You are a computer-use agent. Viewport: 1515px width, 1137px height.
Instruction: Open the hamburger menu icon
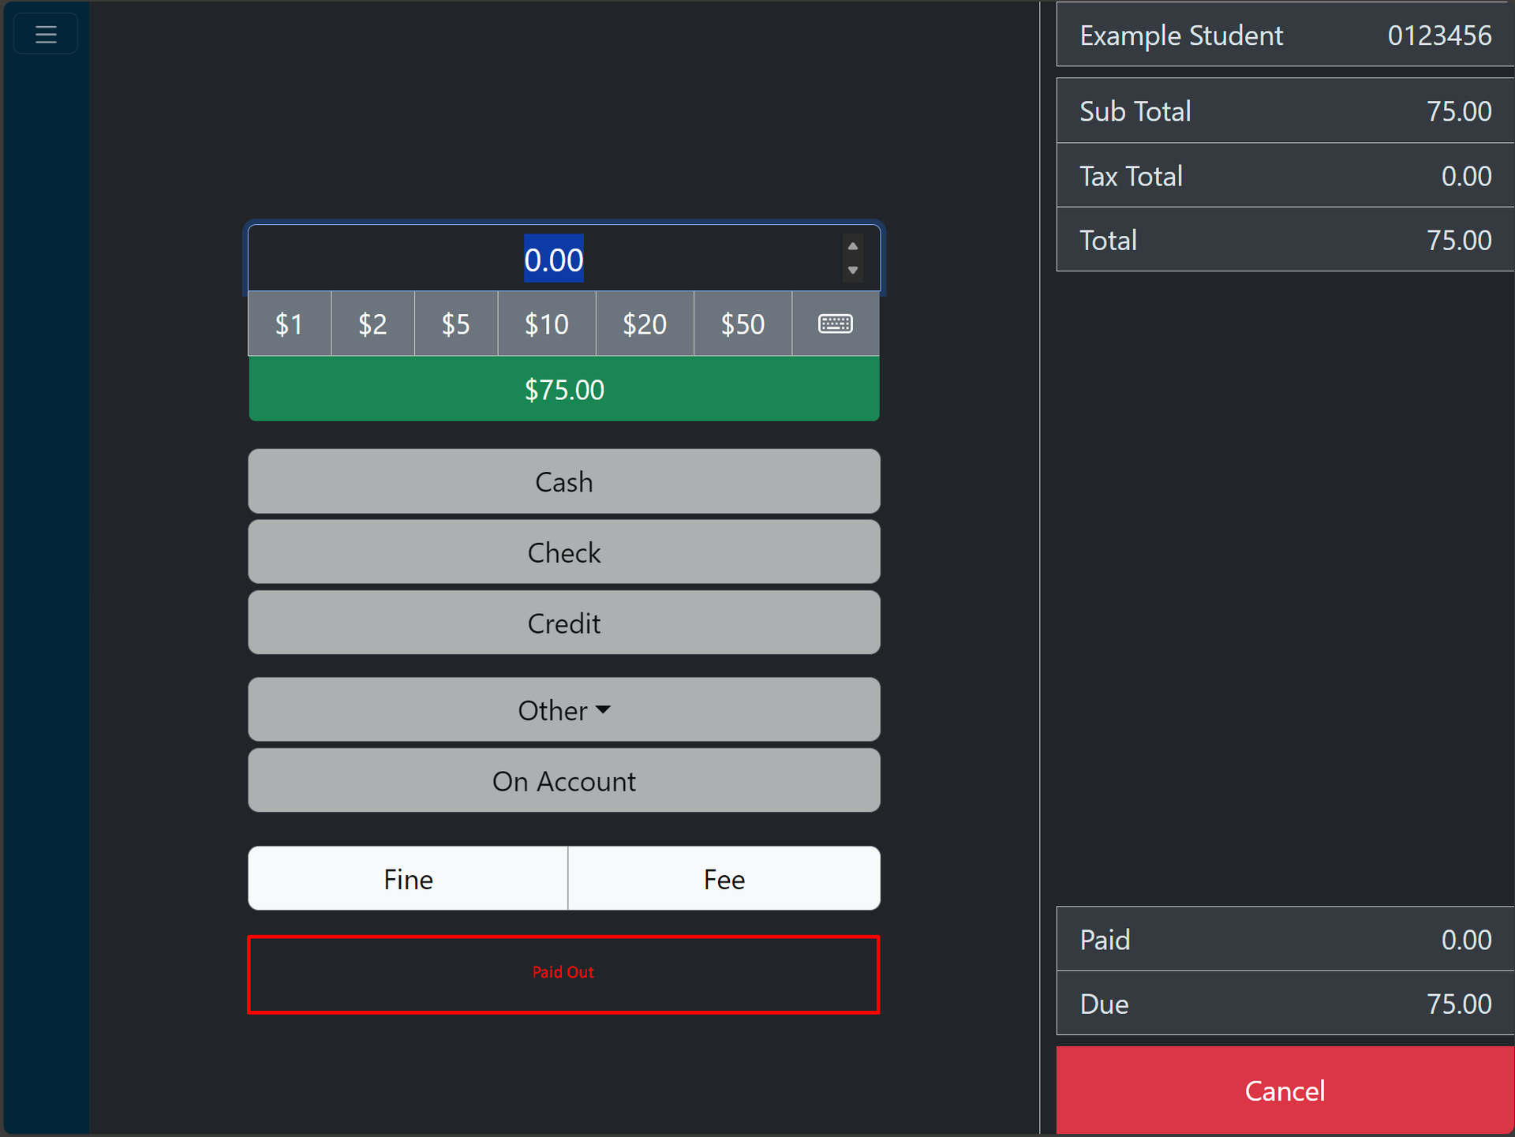46,35
